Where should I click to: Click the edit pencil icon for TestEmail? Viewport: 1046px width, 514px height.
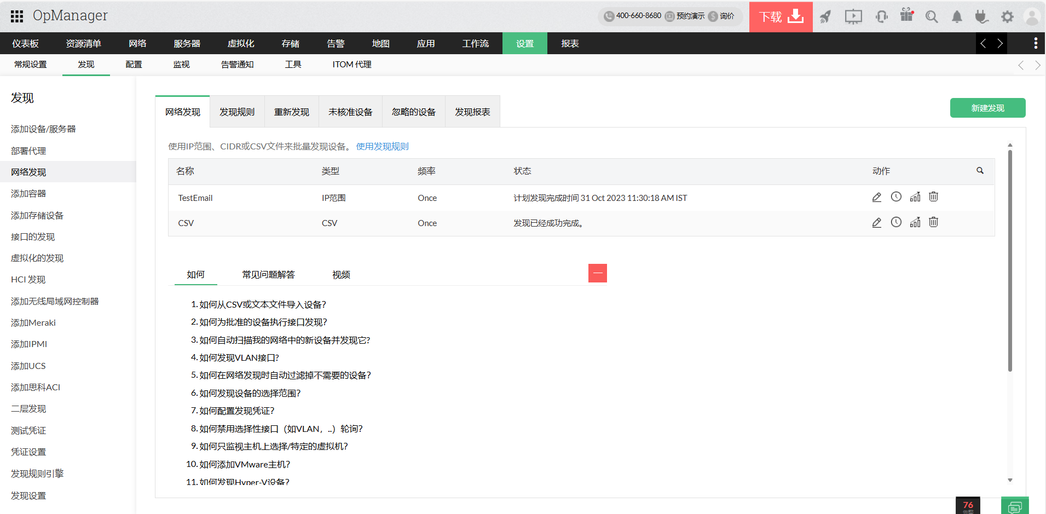(x=876, y=198)
